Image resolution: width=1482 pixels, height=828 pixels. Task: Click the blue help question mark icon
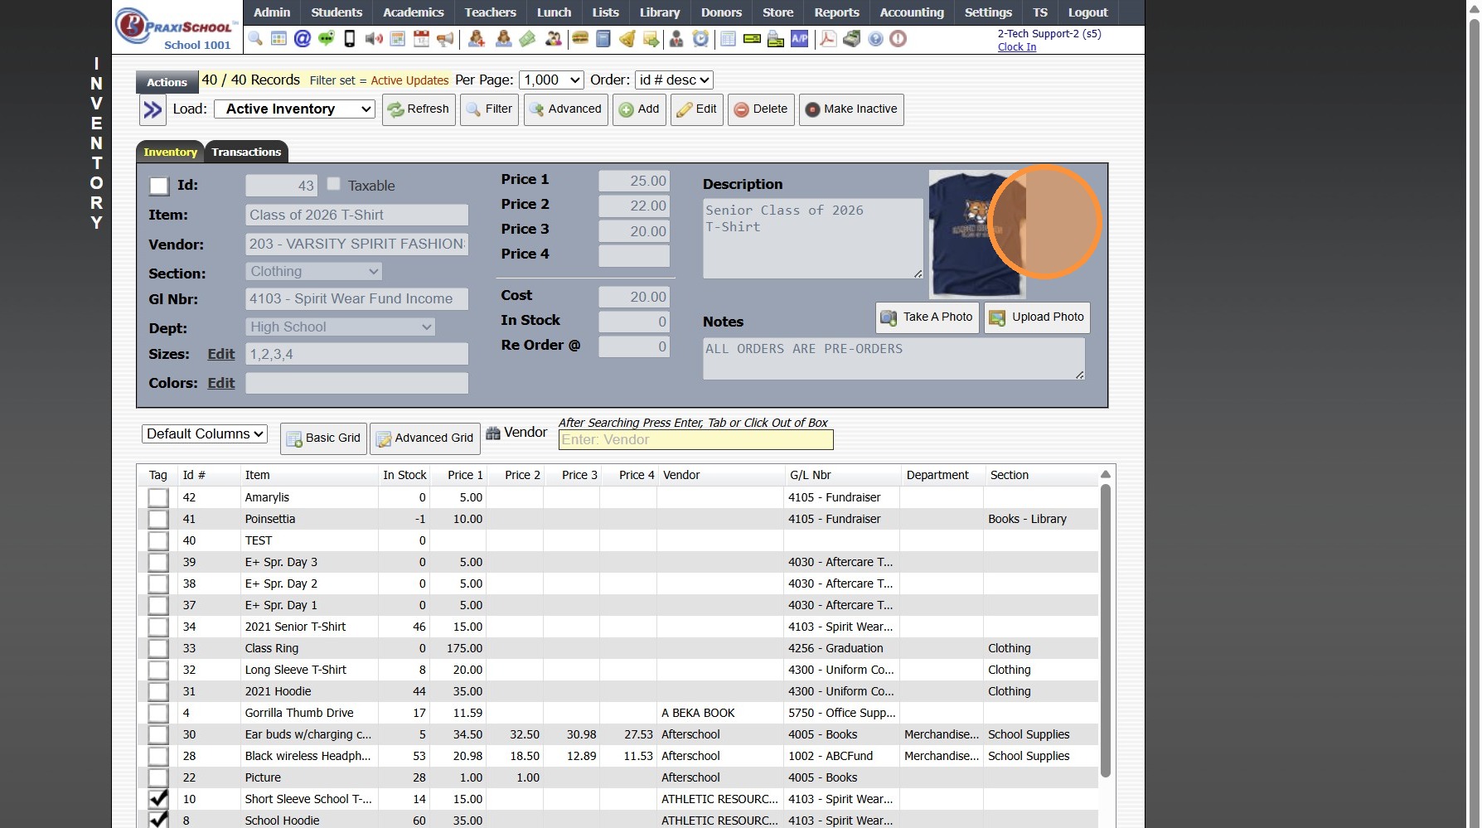click(875, 39)
